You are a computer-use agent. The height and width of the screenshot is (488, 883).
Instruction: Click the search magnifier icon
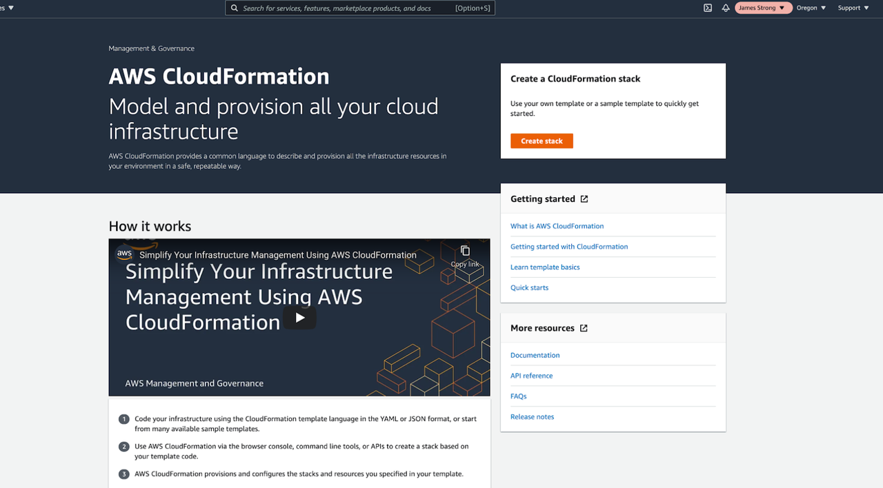click(x=235, y=8)
